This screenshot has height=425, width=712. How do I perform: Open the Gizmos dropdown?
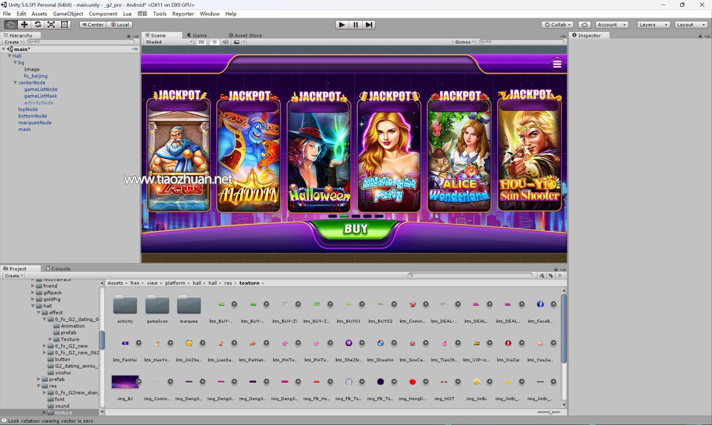point(464,42)
